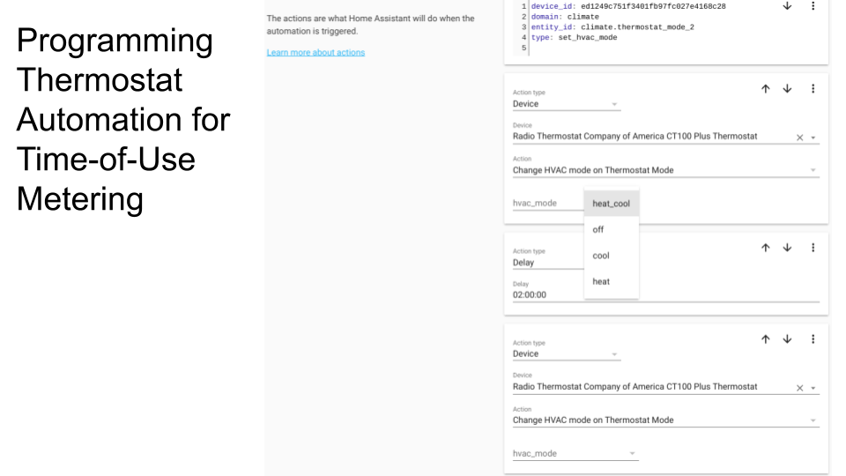Move first Device action up

pos(766,88)
